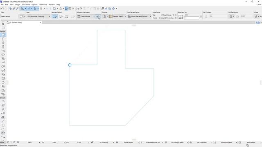Open the View menu

(x=11, y=4)
